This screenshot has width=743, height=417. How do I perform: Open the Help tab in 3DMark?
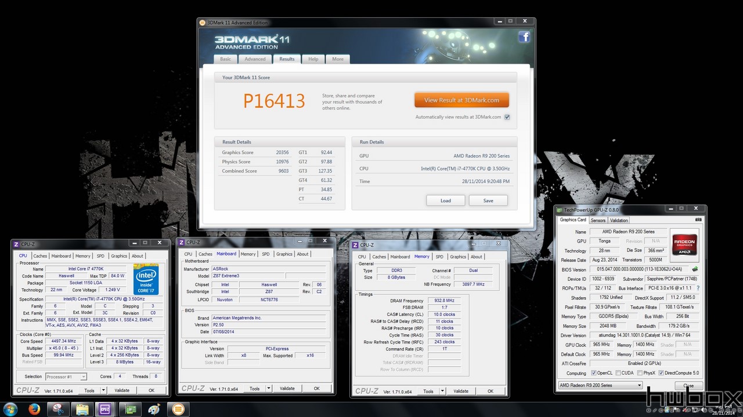(x=313, y=59)
